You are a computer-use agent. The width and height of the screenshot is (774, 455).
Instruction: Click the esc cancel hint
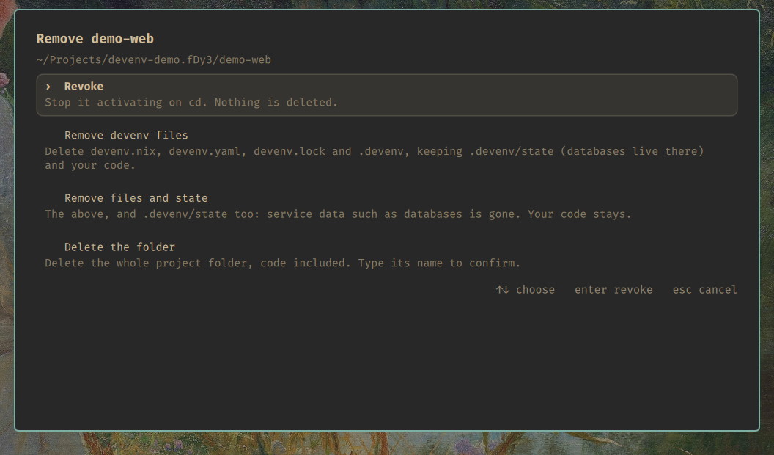click(x=705, y=289)
